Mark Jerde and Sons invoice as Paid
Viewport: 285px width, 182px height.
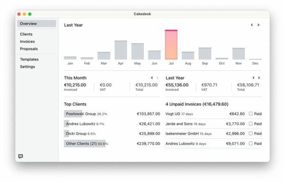tap(251, 124)
